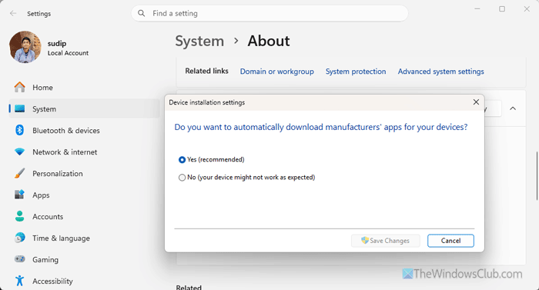Image resolution: width=539 pixels, height=290 pixels.
Task: Collapse the section with the chevron arrow
Action: coord(513,108)
